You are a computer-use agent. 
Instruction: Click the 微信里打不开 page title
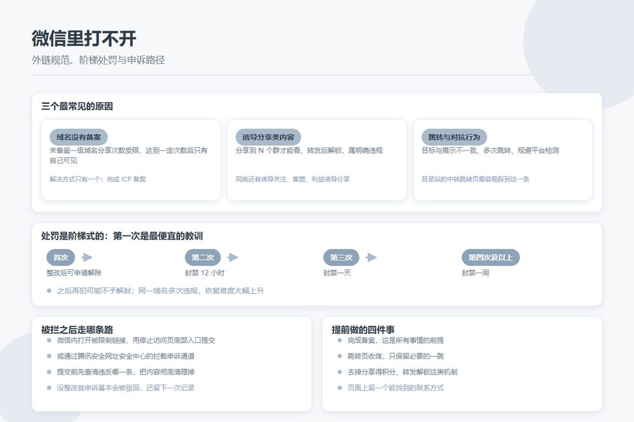pos(84,39)
